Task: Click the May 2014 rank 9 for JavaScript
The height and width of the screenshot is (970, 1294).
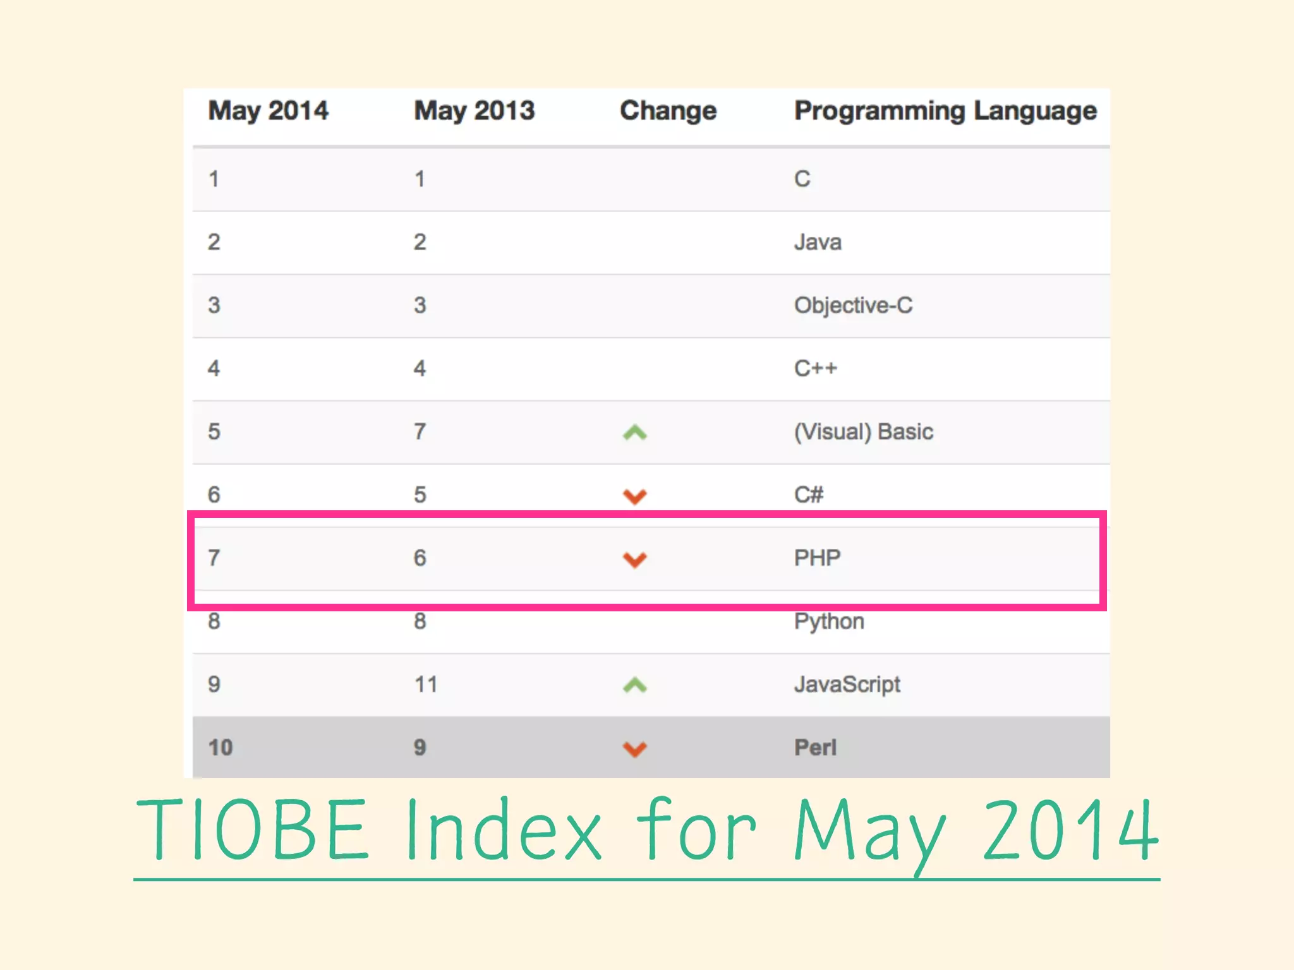Action: pos(214,685)
